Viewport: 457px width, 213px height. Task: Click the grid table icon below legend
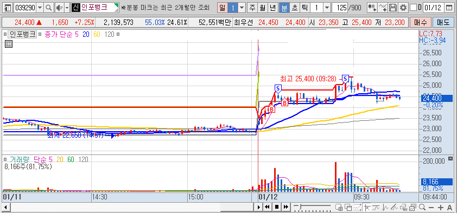click(9, 44)
